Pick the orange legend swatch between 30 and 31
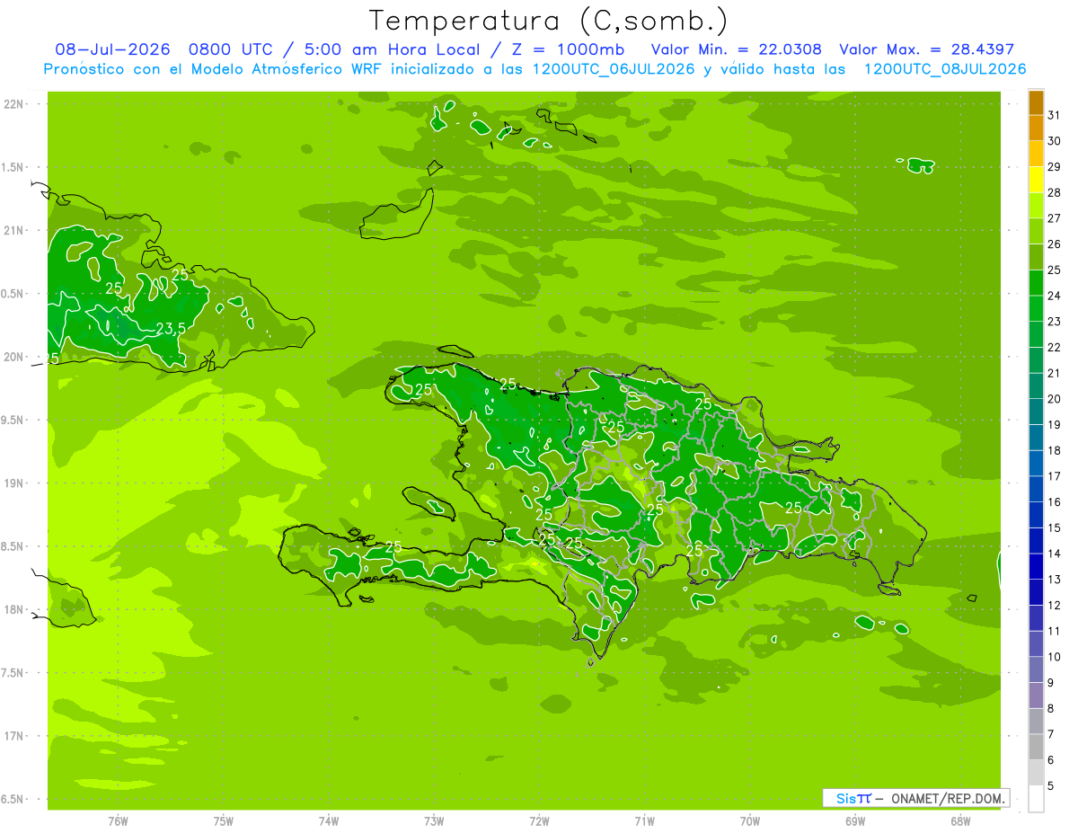The image size is (1078, 833). pos(1036,128)
